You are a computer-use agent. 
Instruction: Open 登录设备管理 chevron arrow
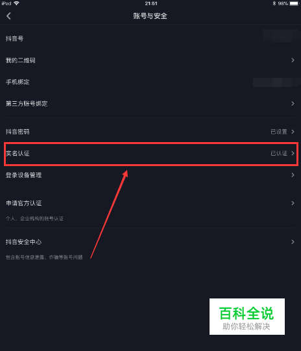pyautogui.click(x=293, y=175)
